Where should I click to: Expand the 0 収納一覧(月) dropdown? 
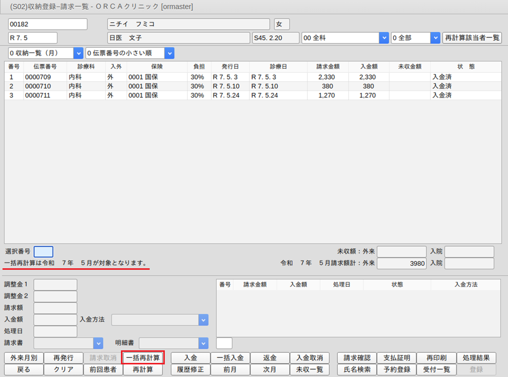[78, 53]
